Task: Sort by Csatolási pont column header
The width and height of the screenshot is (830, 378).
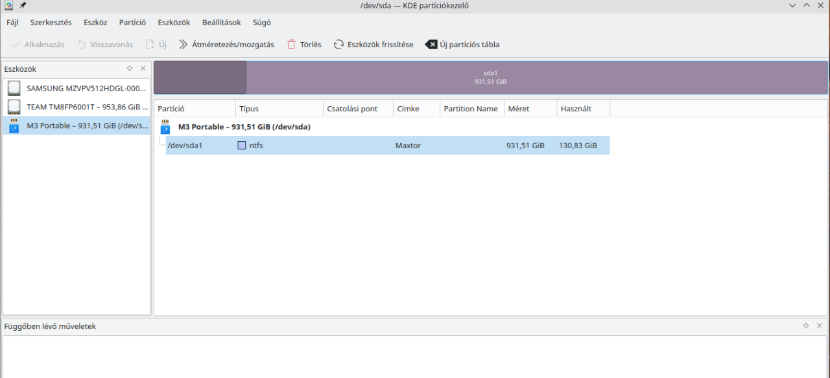Action: [x=358, y=109]
